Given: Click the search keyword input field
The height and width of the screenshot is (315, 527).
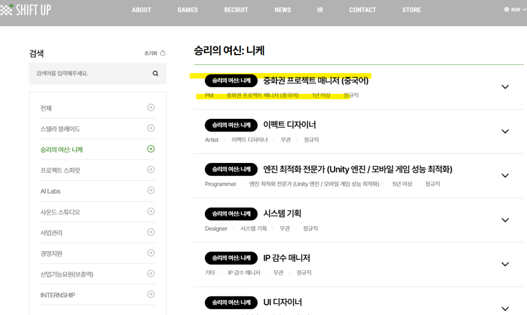Looking at the screenshot, I should [x=98, y=73].
